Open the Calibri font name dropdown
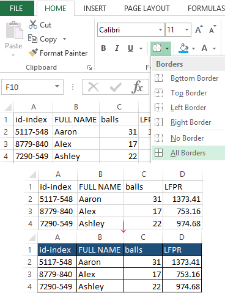Viewport: 225px width, 293px height. [x=161, y=30]
